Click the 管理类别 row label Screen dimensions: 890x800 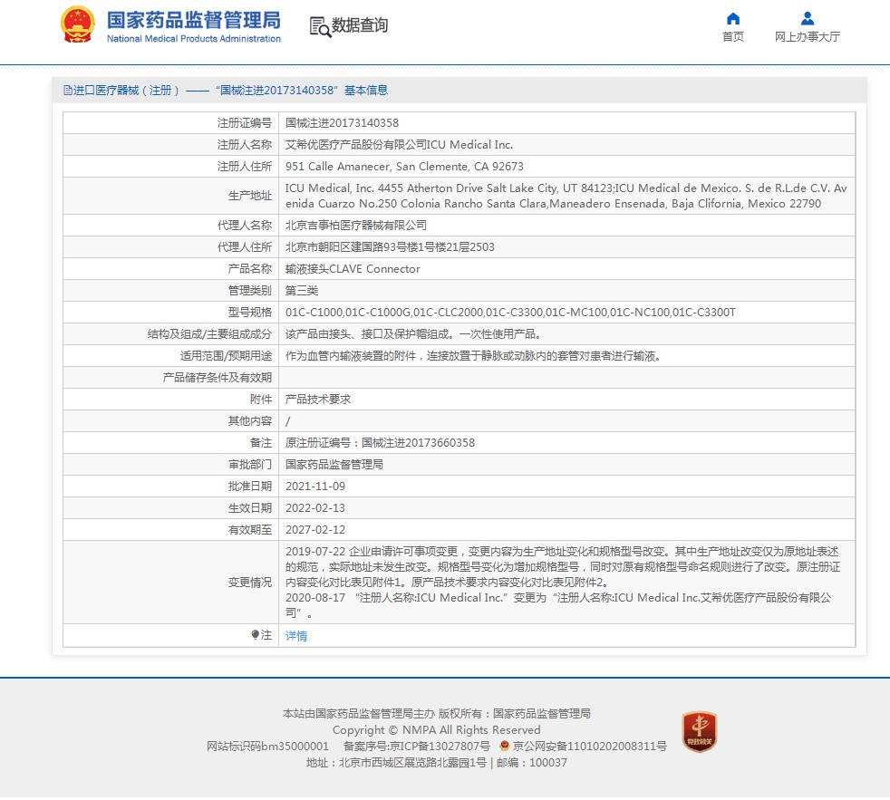click(250, 291)
